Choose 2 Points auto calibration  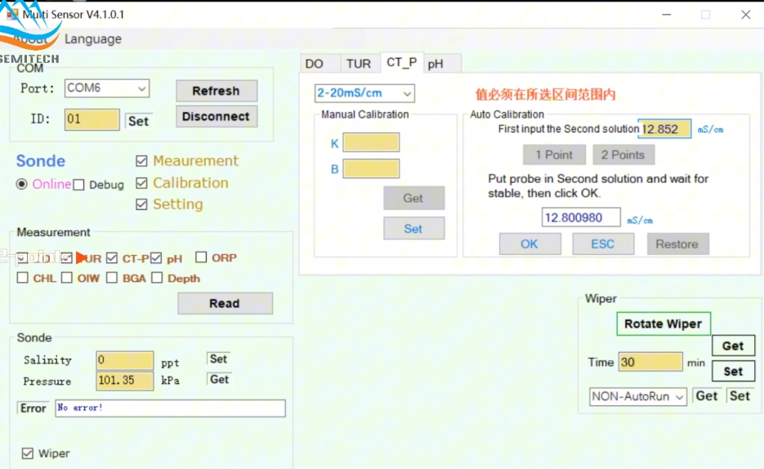pyautogui.click(x=623, y=154)
